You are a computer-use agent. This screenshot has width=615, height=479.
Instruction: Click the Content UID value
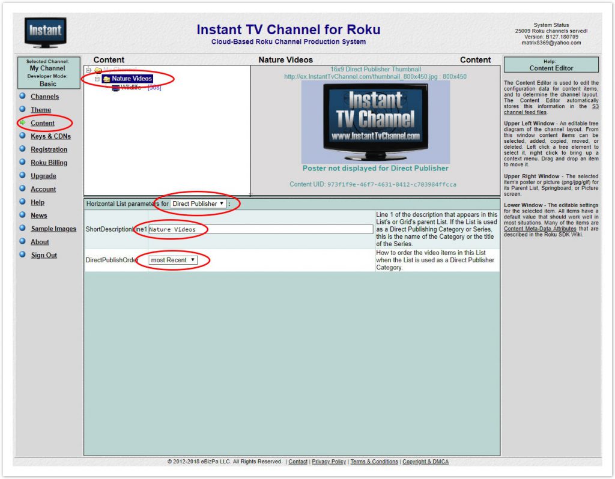(x=392, y=184)
